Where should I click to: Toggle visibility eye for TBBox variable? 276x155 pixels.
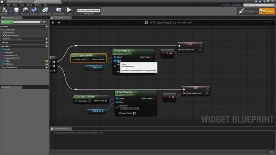tap(47, 61)
